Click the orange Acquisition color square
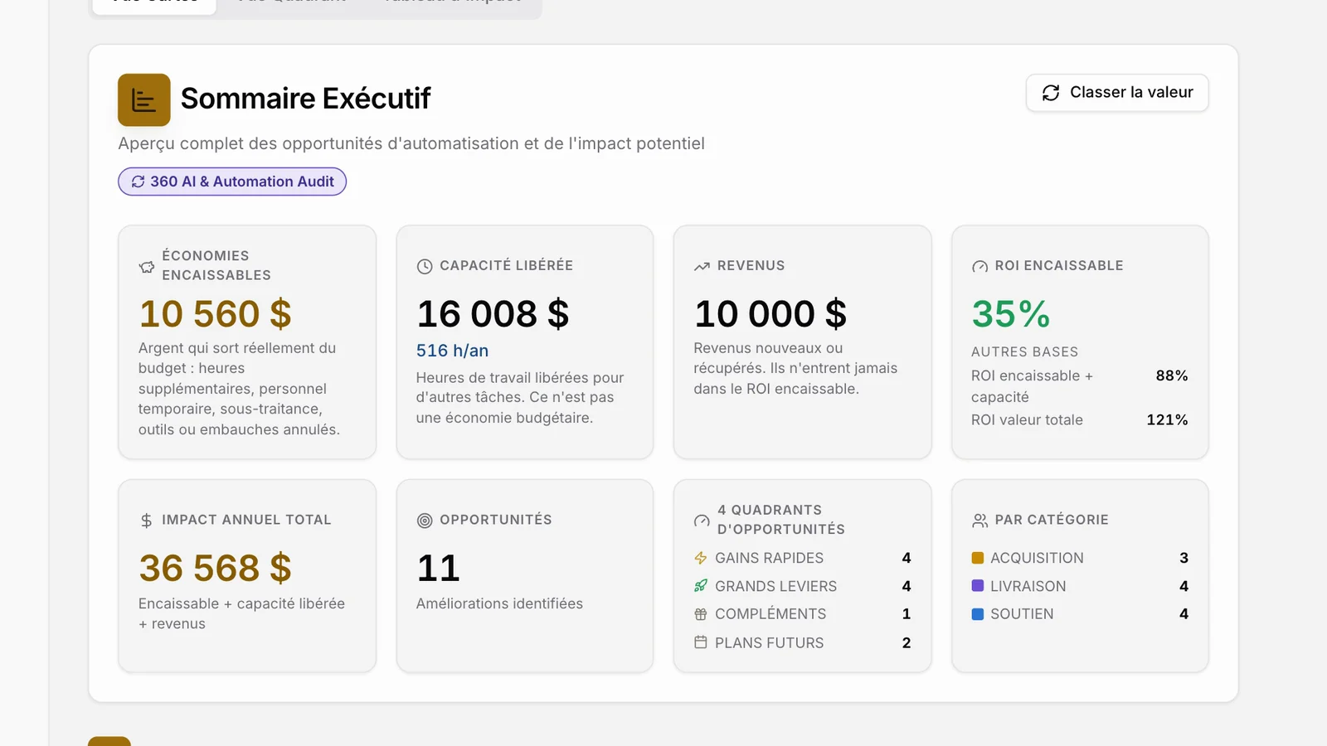The image size is (1327, 746). tap(978, 558)
